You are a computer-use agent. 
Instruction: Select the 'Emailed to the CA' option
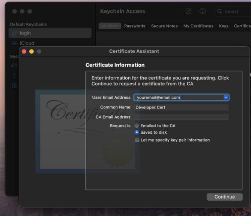click(x=137, y=126)
